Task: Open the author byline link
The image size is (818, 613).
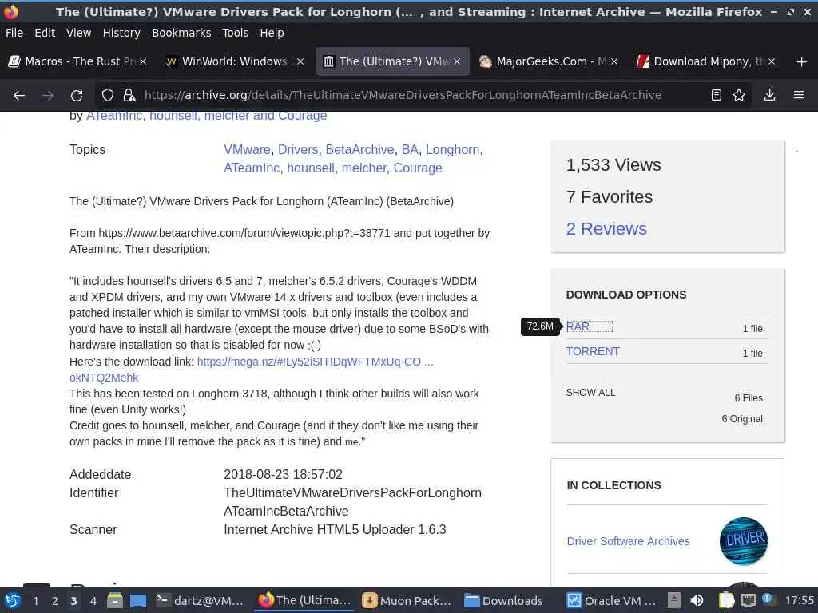Action: click(x=207, y=116)
